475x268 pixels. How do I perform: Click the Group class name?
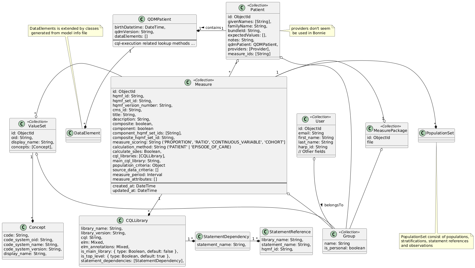coord(349,236)
